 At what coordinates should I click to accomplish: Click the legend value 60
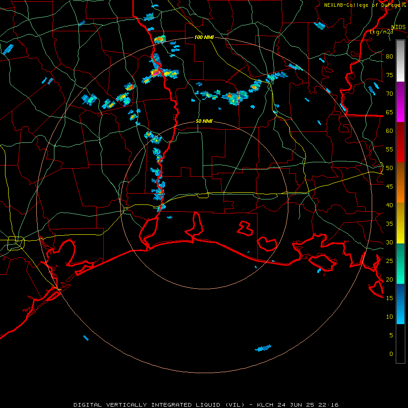389,131
